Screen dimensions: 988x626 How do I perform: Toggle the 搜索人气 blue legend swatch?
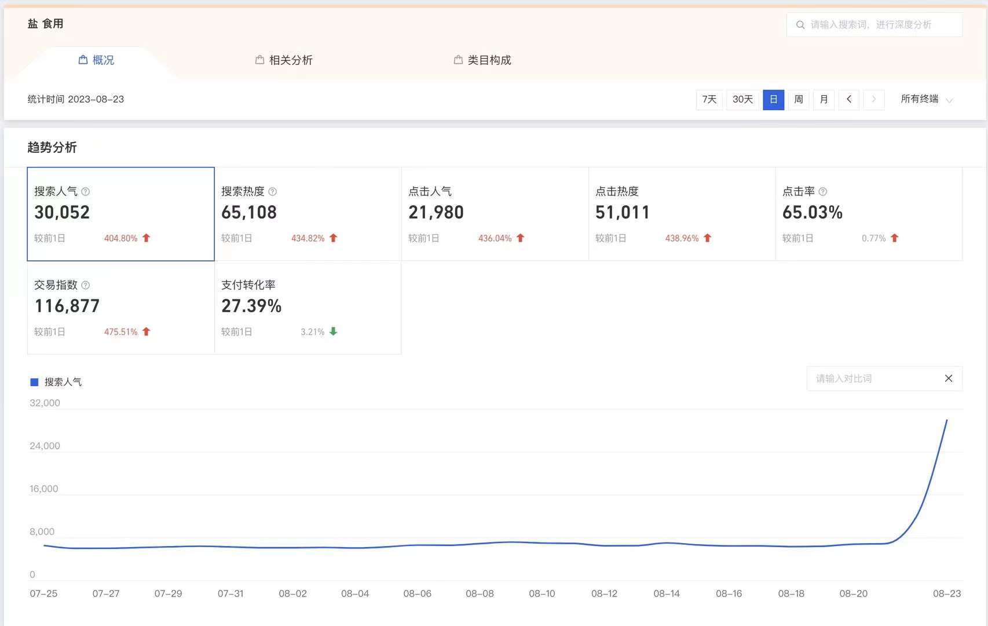[x=34, y=382]
